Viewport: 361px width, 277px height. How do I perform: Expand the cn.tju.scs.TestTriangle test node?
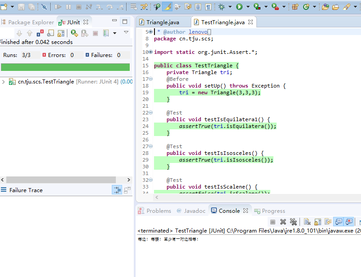(x=4, y=82)
